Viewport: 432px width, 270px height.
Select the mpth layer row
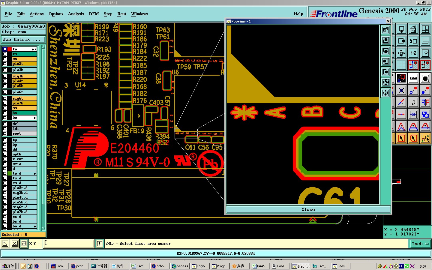tap(24, 154)
